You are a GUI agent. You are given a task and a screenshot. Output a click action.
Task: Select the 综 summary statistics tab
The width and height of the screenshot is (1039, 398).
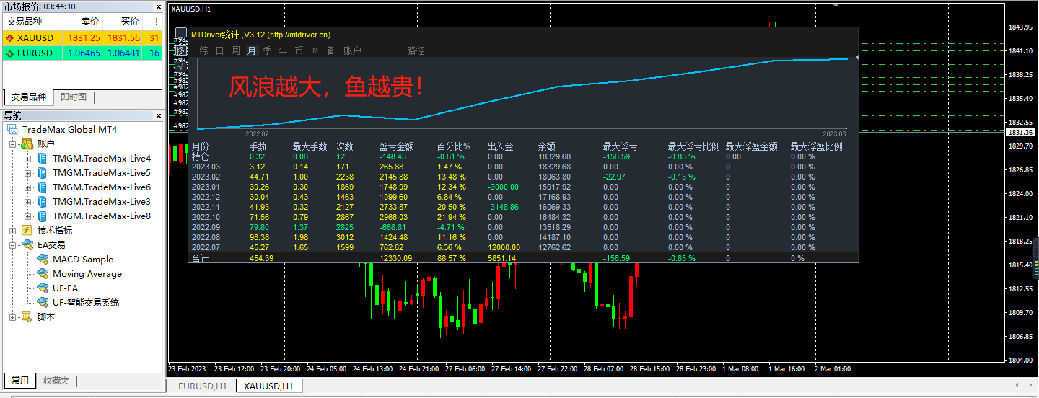203,50
